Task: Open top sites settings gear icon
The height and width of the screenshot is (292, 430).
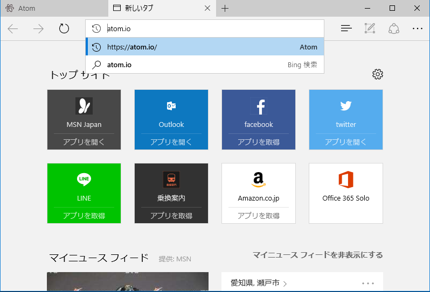Action: [x=377, y=74]
